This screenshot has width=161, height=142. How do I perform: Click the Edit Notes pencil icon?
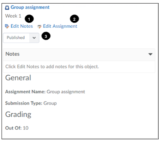(x=7, y=26)
